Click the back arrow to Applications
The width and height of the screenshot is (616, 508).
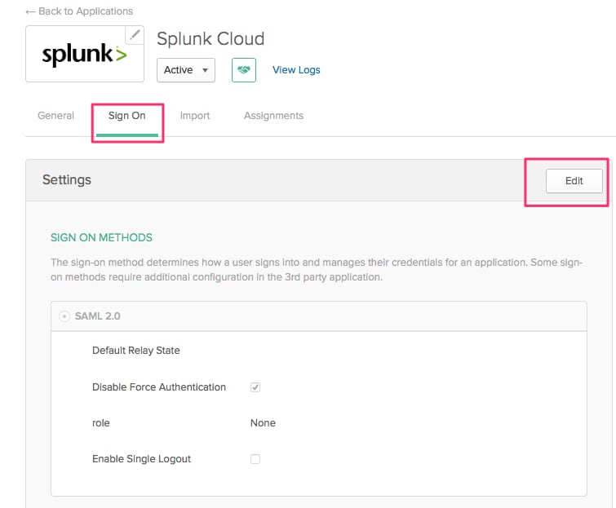pyautogui.click(x=30, y=11)
